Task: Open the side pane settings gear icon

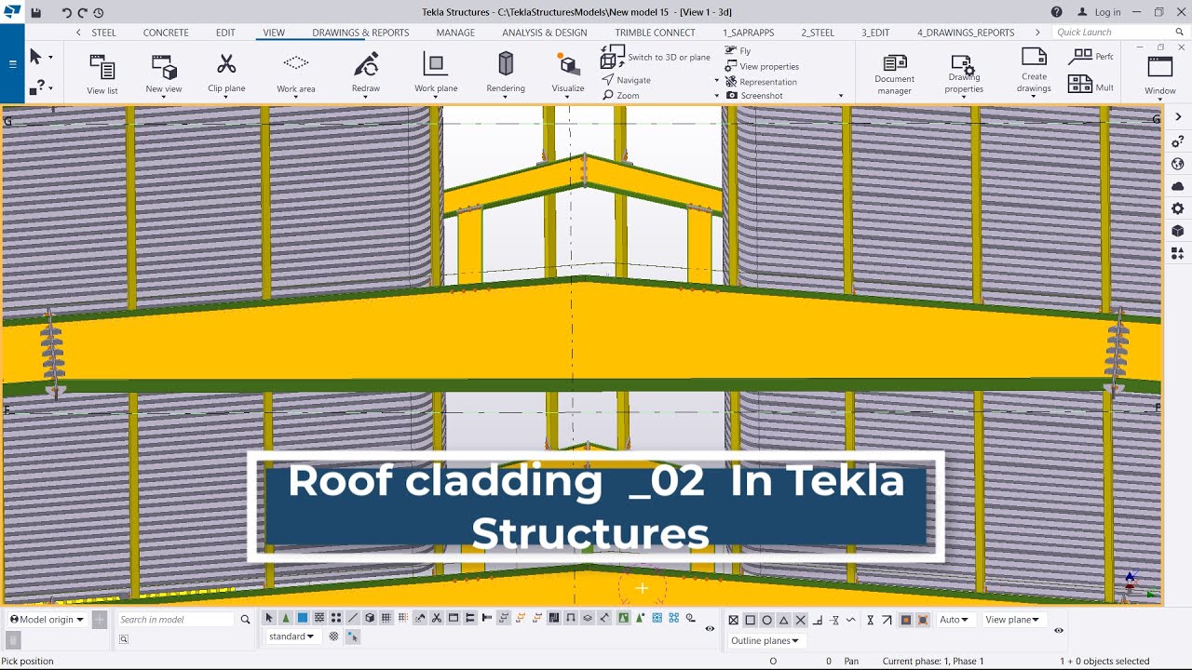Action: [1178, 208]
